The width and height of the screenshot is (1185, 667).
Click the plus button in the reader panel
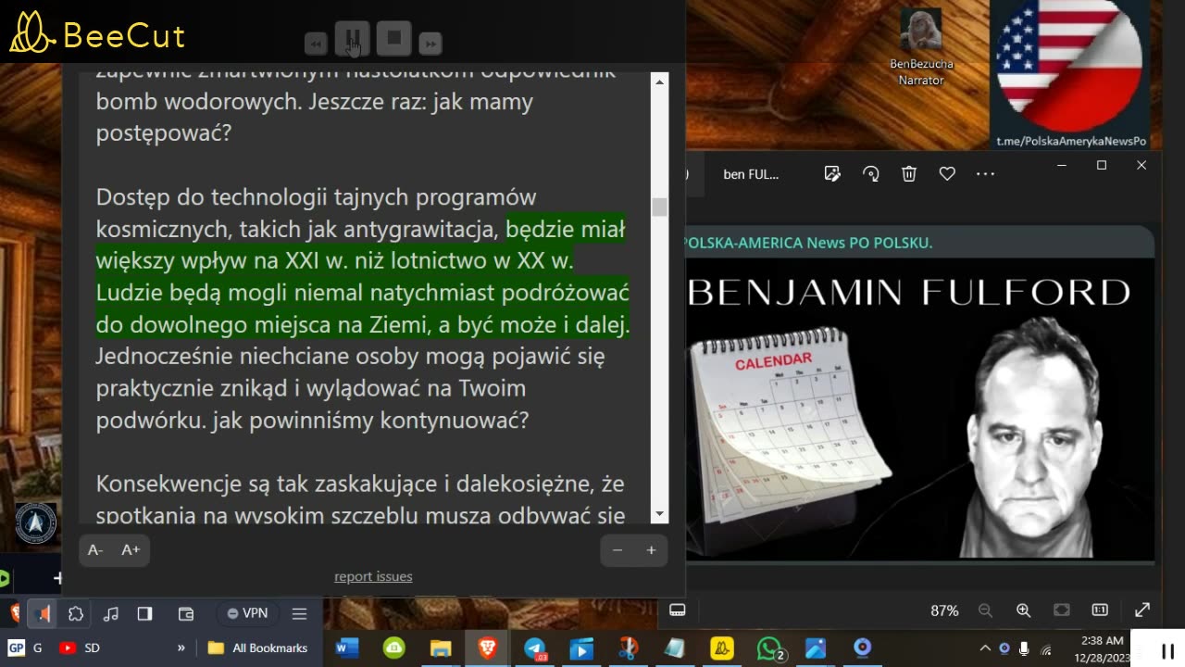651,550
